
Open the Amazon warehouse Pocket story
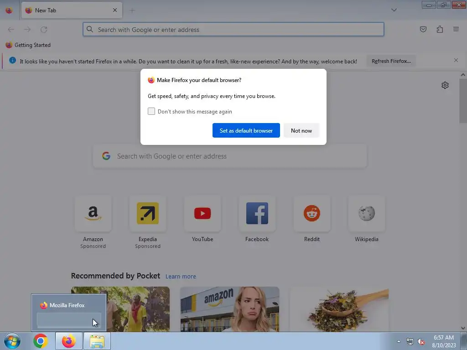230,309
